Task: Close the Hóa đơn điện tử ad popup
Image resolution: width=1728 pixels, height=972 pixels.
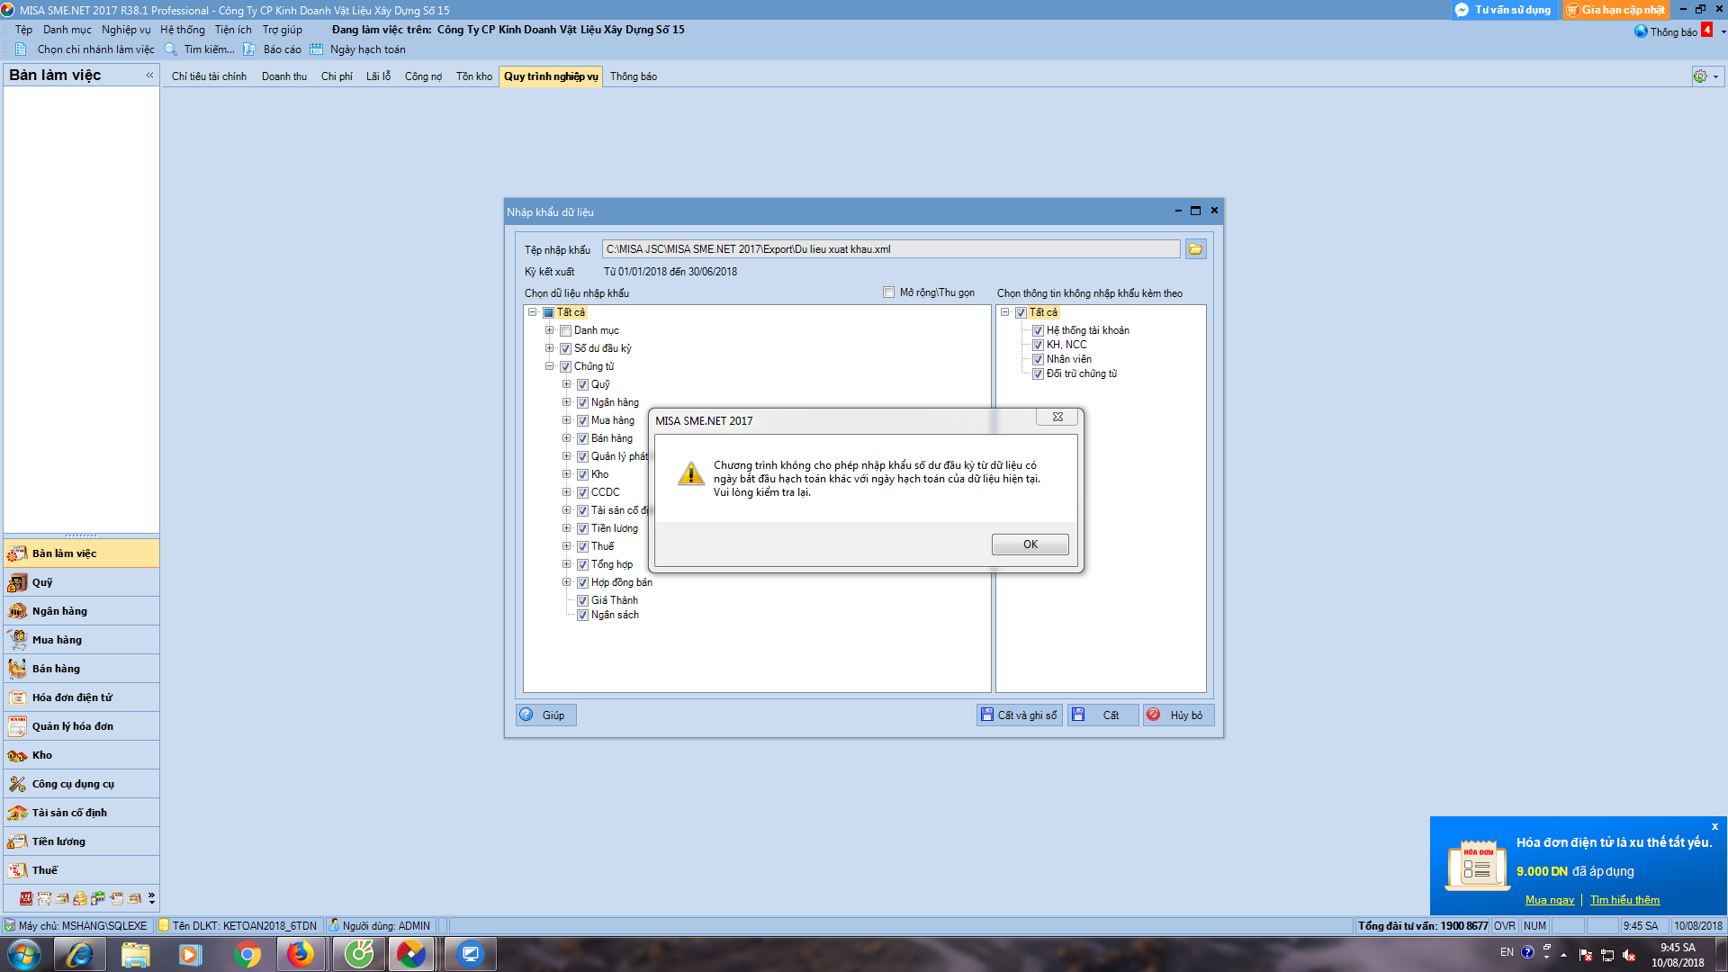Action: pos(1714,826)
